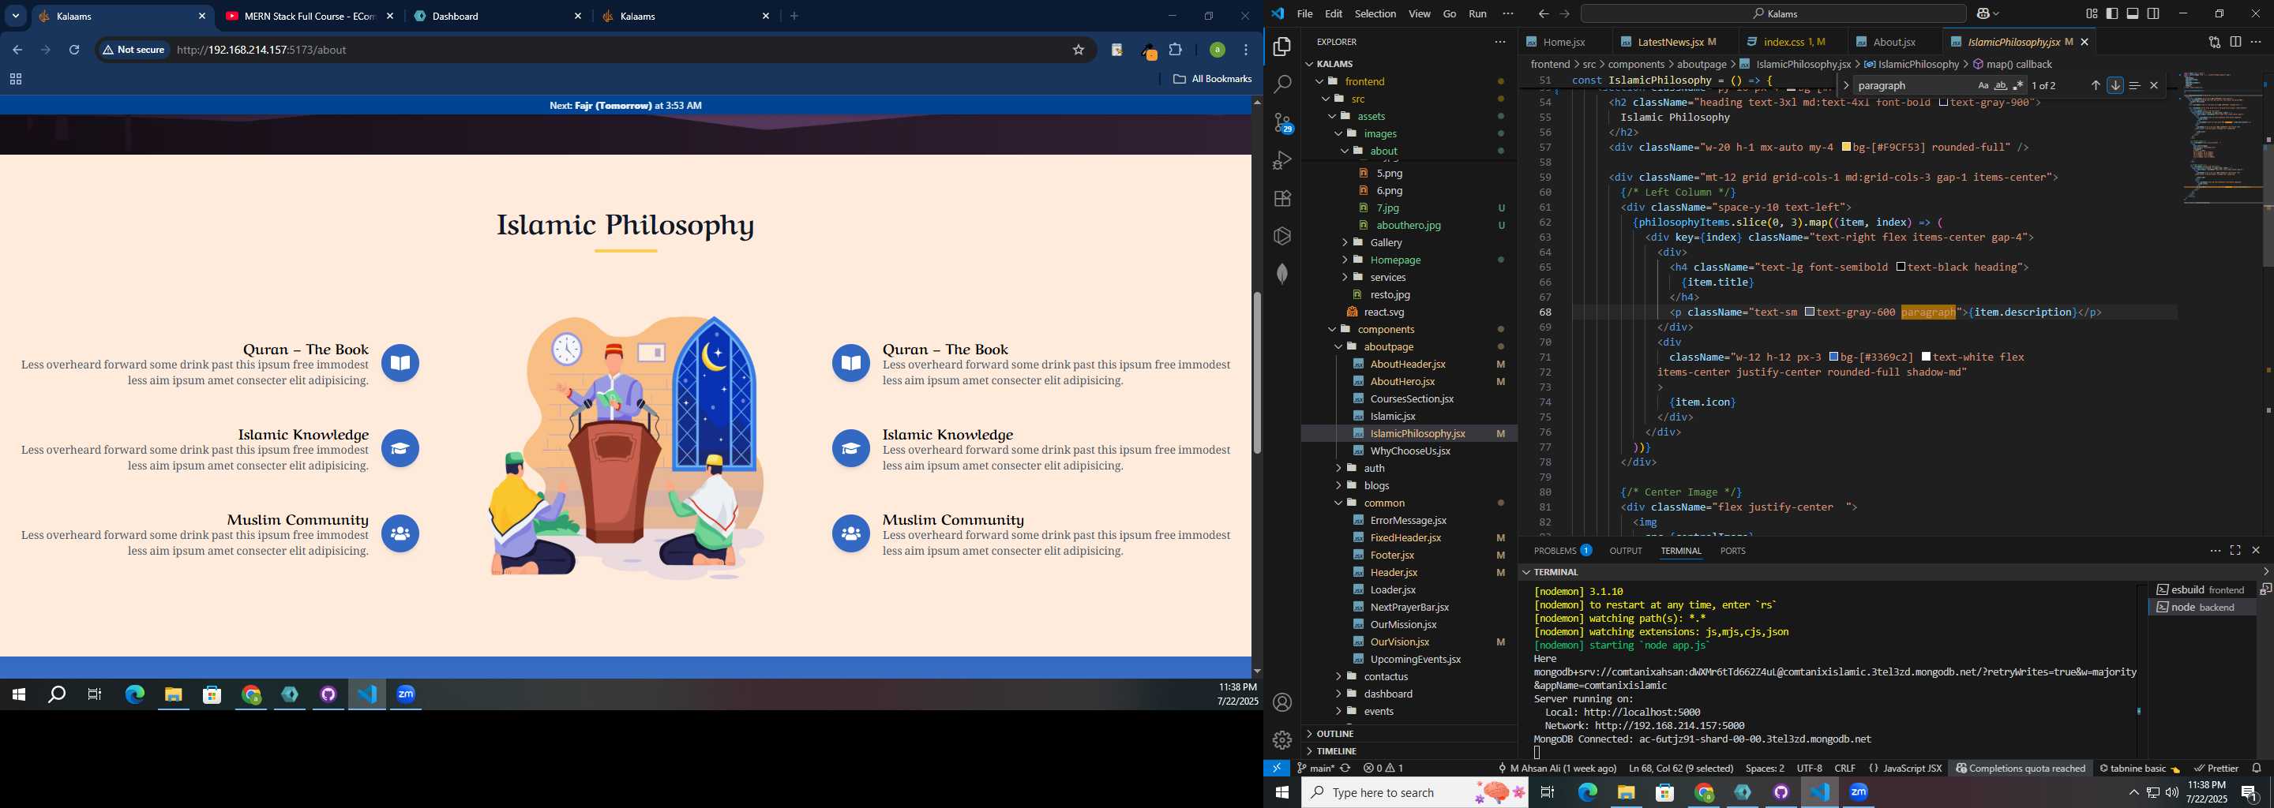
Task: Click the webpage vertical scrollbar thumb
Action: click(1256, 372)
